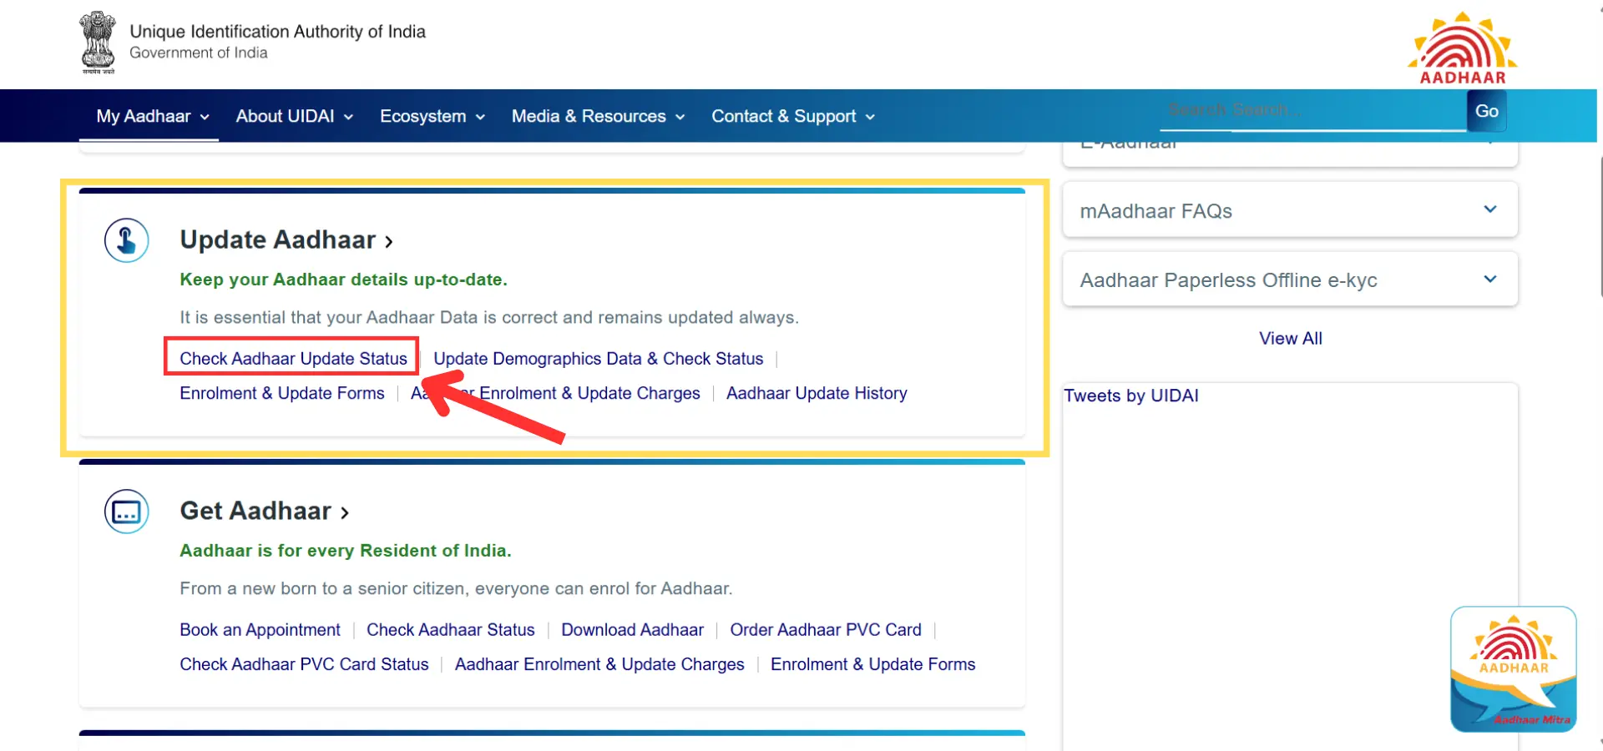
Task: Click the Government of India emblem logo
Action: [x=98, y=43]
